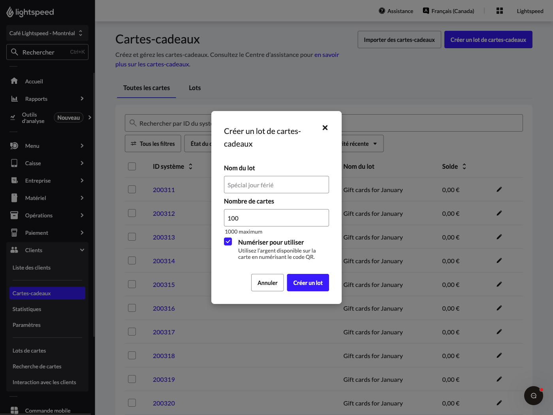Screen dimensions: 553x415
Task: Click the edit pencil for card 200316
Action: (499, 308)
